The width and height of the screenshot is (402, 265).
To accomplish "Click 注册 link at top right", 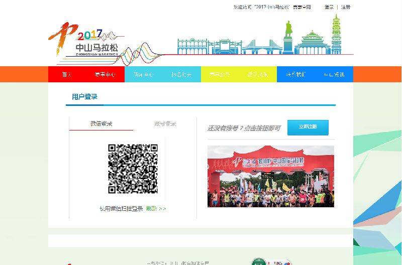I will pos(346,7).
